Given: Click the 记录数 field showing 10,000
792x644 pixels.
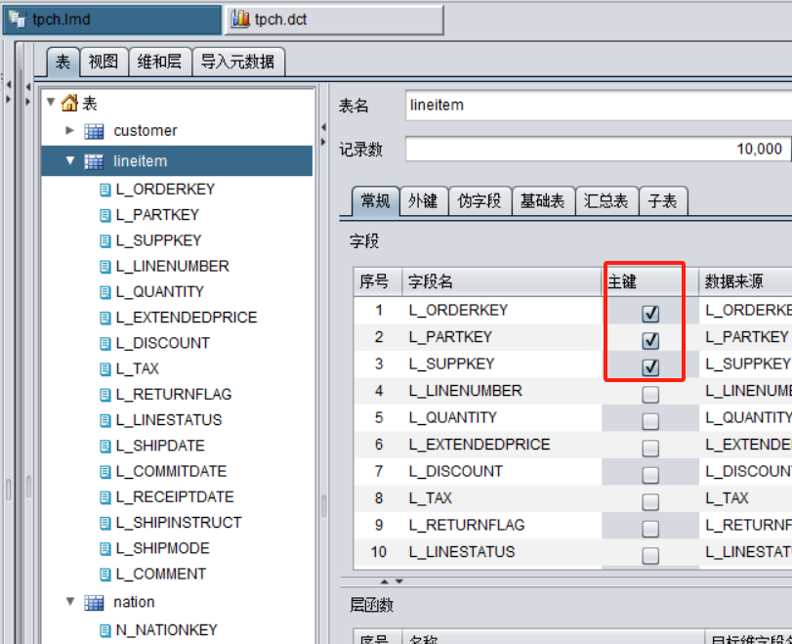Looking at the screenshot, I should [x=598, y=150].
